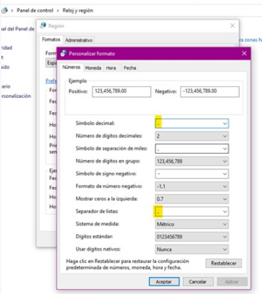Select the Administrativo tab in Región
The image size is (262, 294).
[x=79, y=40]
